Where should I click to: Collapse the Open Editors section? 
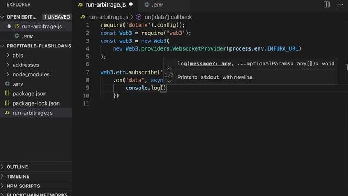coord(2,17)
